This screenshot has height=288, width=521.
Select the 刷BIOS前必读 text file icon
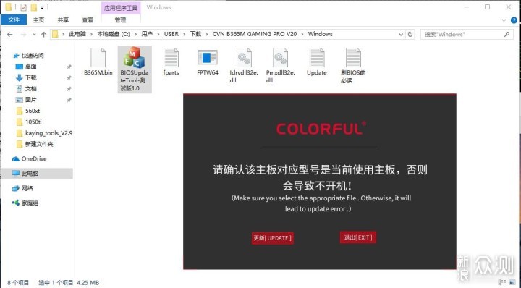coord(353,58)
